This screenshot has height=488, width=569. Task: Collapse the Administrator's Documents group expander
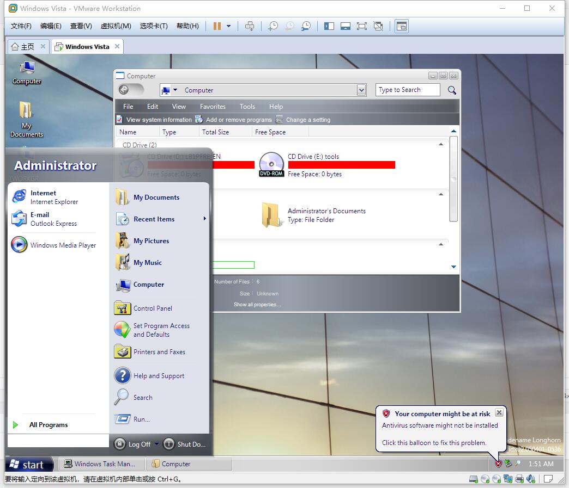(441, 194)
